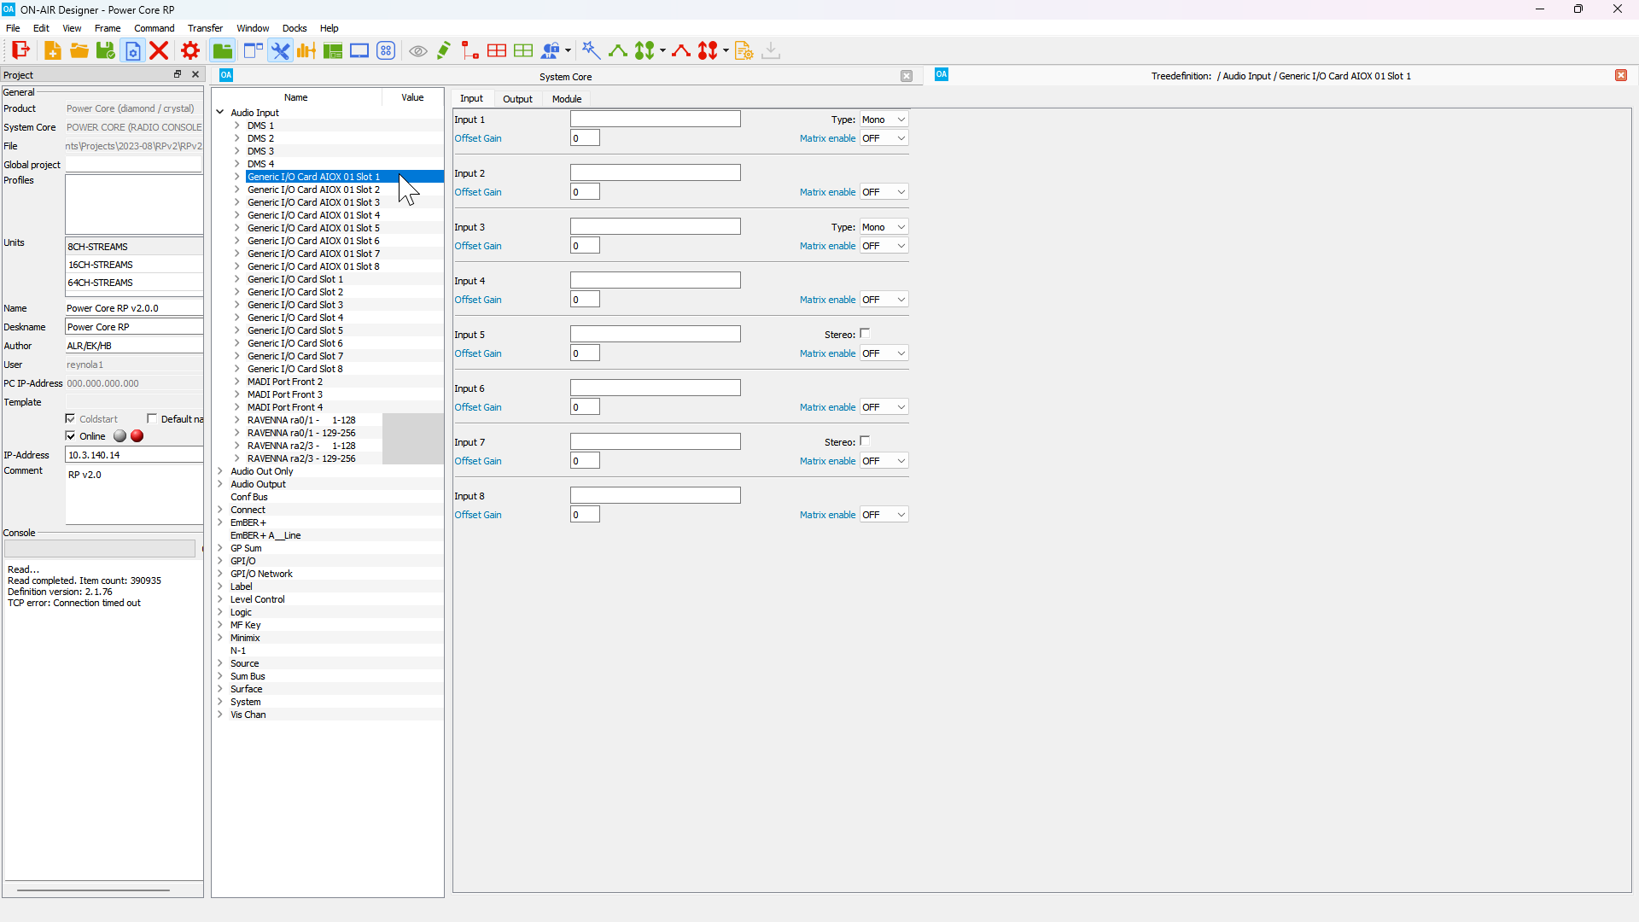Open the Type dropdown for Input 1
1639x922 pixels.
(x=884, y=120)
